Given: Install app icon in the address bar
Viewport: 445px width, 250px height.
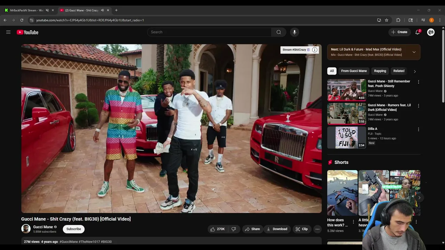Looking at the screenshot, I should click(x=379, y=20).
